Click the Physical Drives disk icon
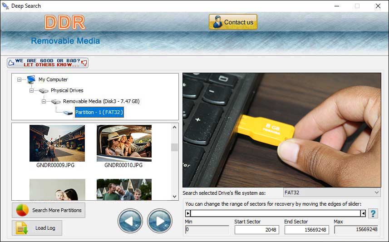389x242 pixels. coord(44,91)
